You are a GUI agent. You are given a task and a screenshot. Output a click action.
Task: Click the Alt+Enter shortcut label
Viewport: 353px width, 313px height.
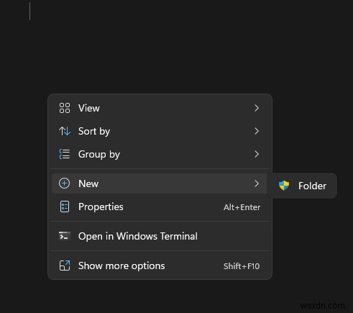(242, 207)
